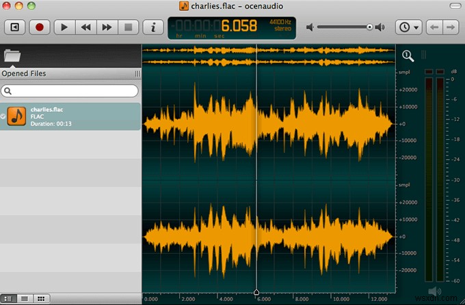Click the 10.000 mark on time ruler
This screenshot has width=465, height=305.
click(341, 299)
